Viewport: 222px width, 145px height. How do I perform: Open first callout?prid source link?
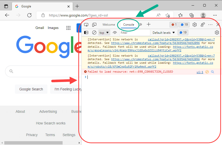[181, 39]
